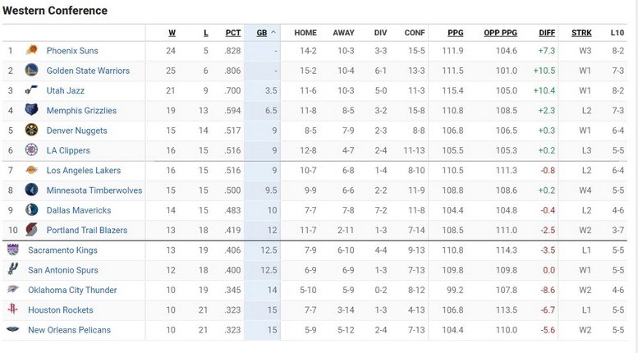Open the New Orleans Pelicans link
Viewport: 638px width, 353px height.
point(69,330)
